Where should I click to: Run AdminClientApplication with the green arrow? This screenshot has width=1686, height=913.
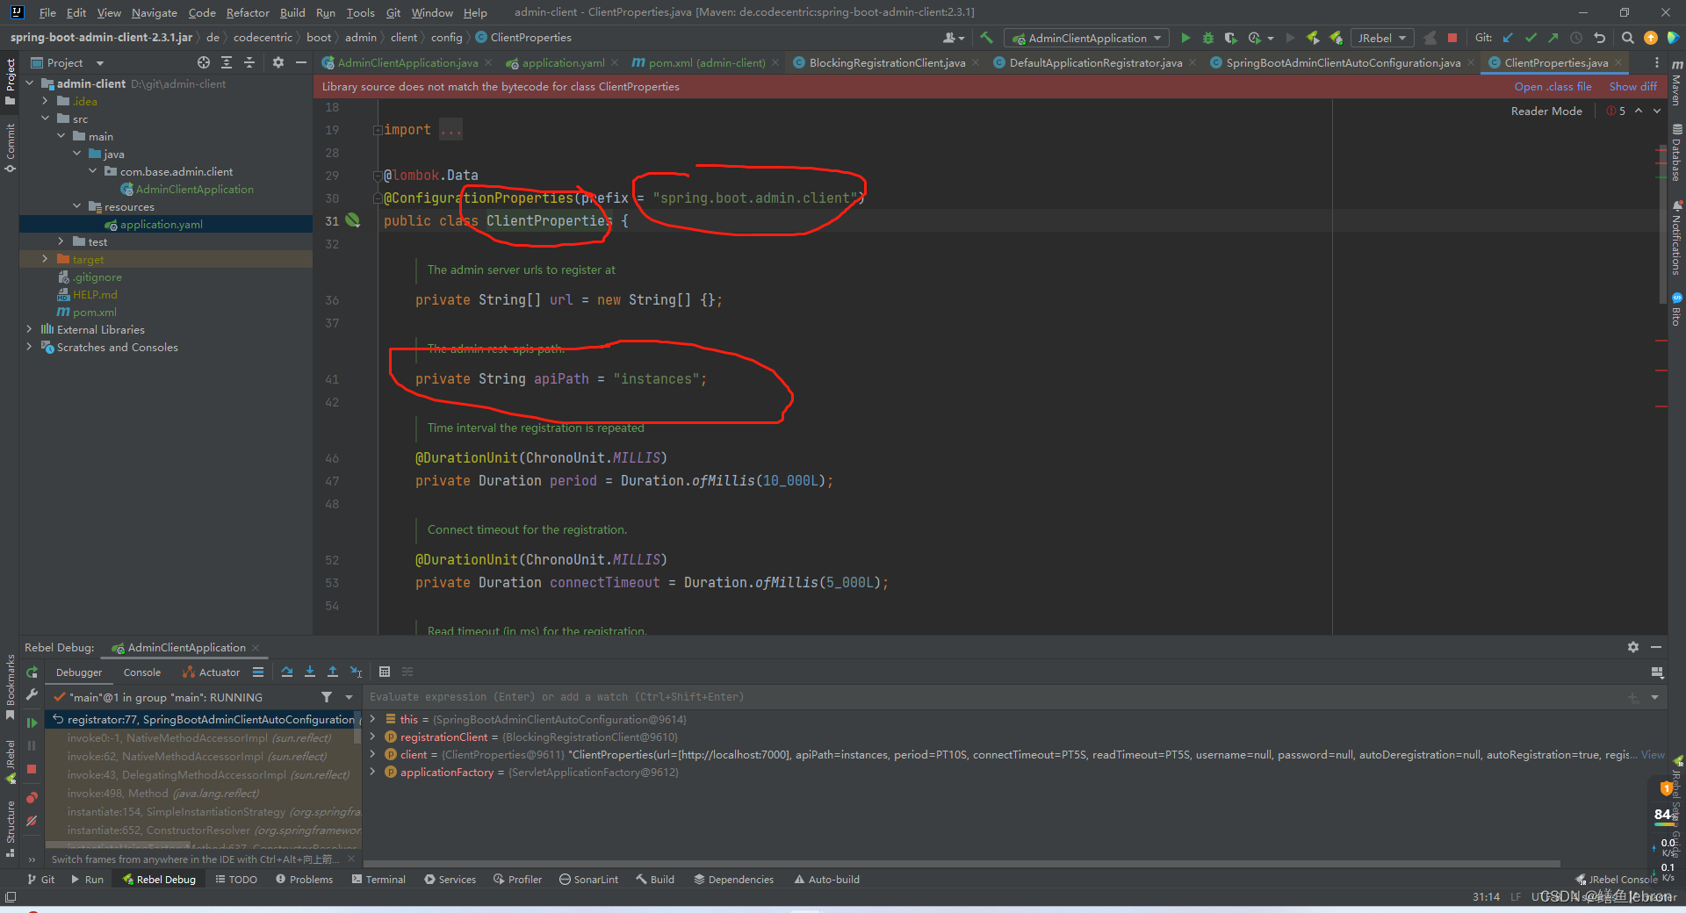pos(1185,38)
